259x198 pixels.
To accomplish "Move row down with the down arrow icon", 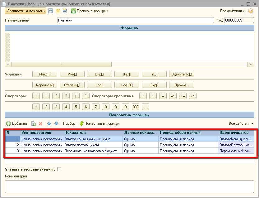I will click(56, 123).
